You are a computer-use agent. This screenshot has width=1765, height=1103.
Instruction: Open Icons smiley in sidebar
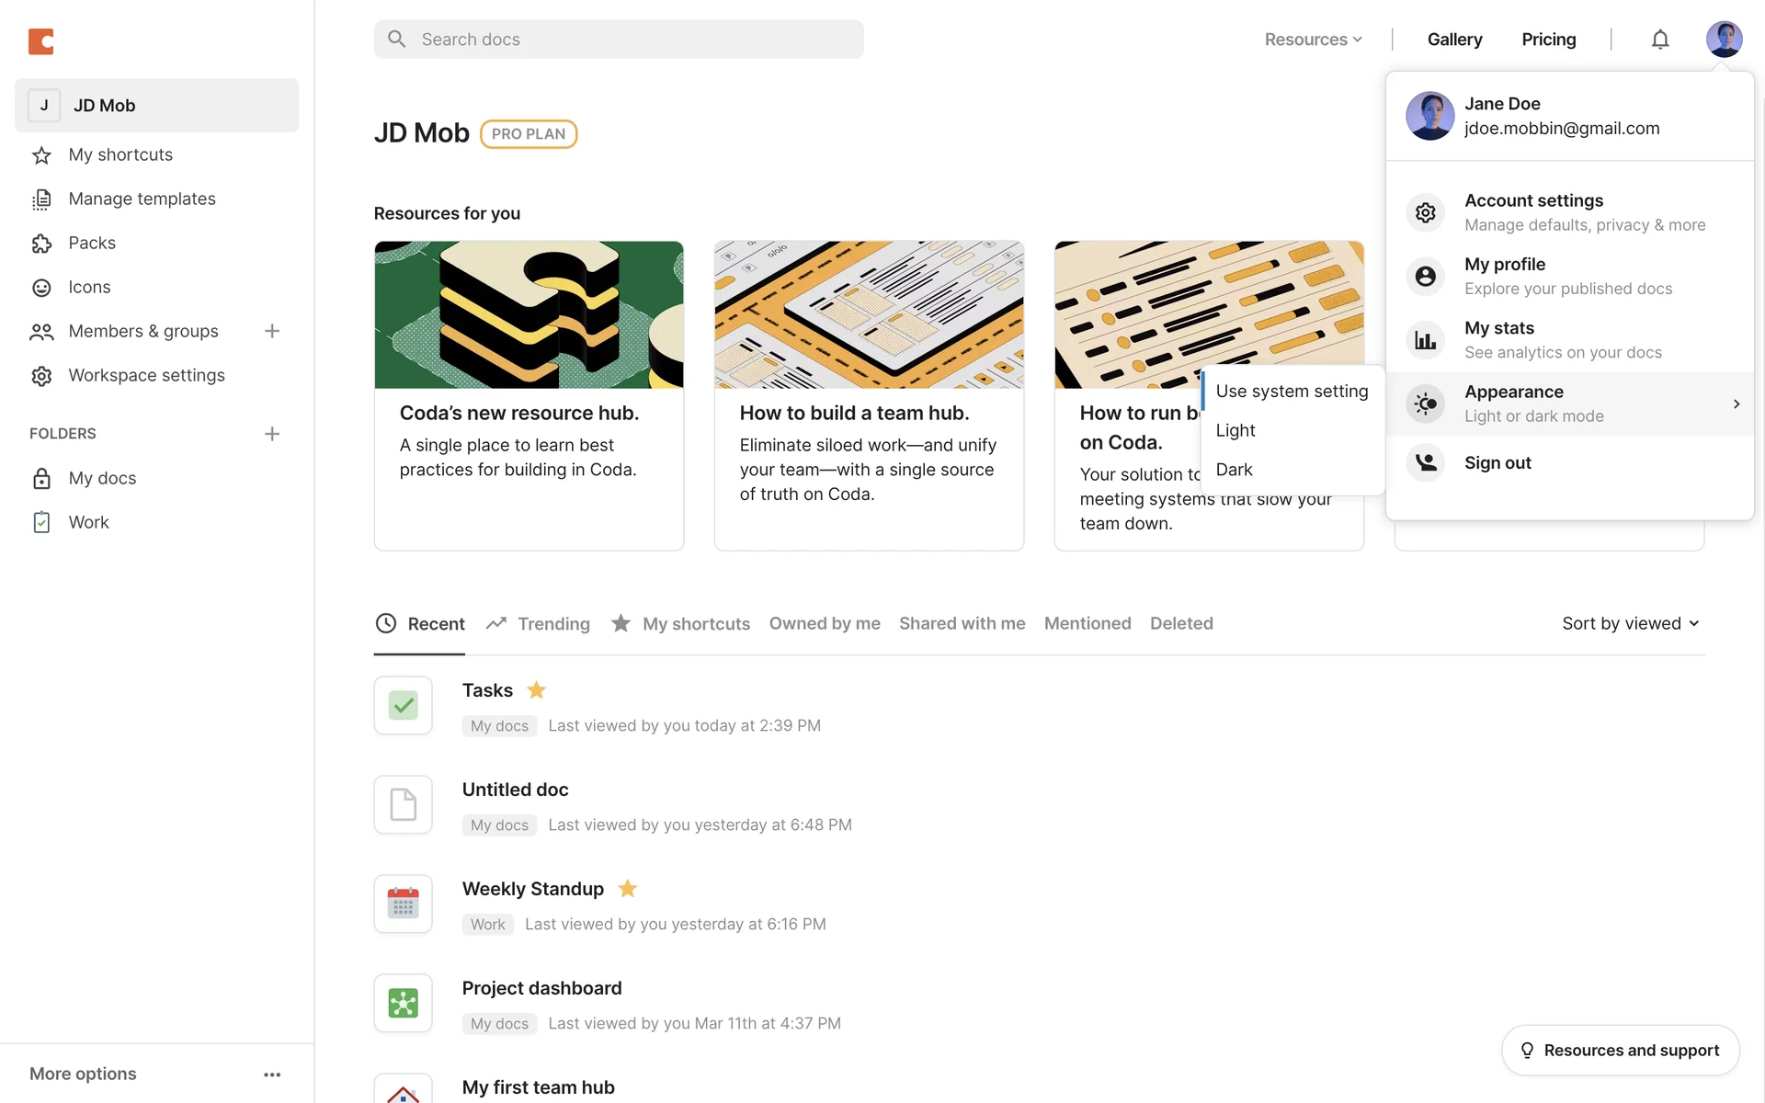[x=41, y=288]
